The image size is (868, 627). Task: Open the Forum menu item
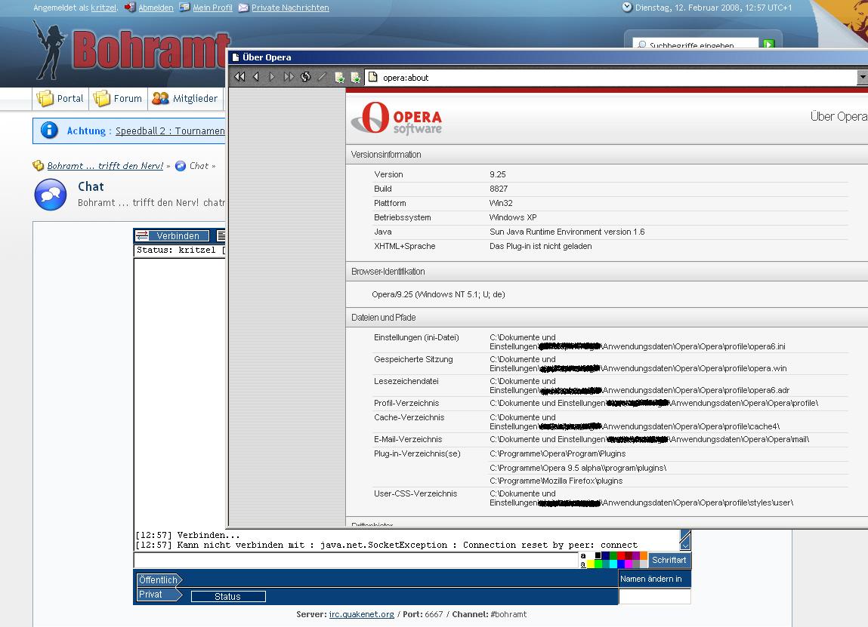[x=118, y=98]
